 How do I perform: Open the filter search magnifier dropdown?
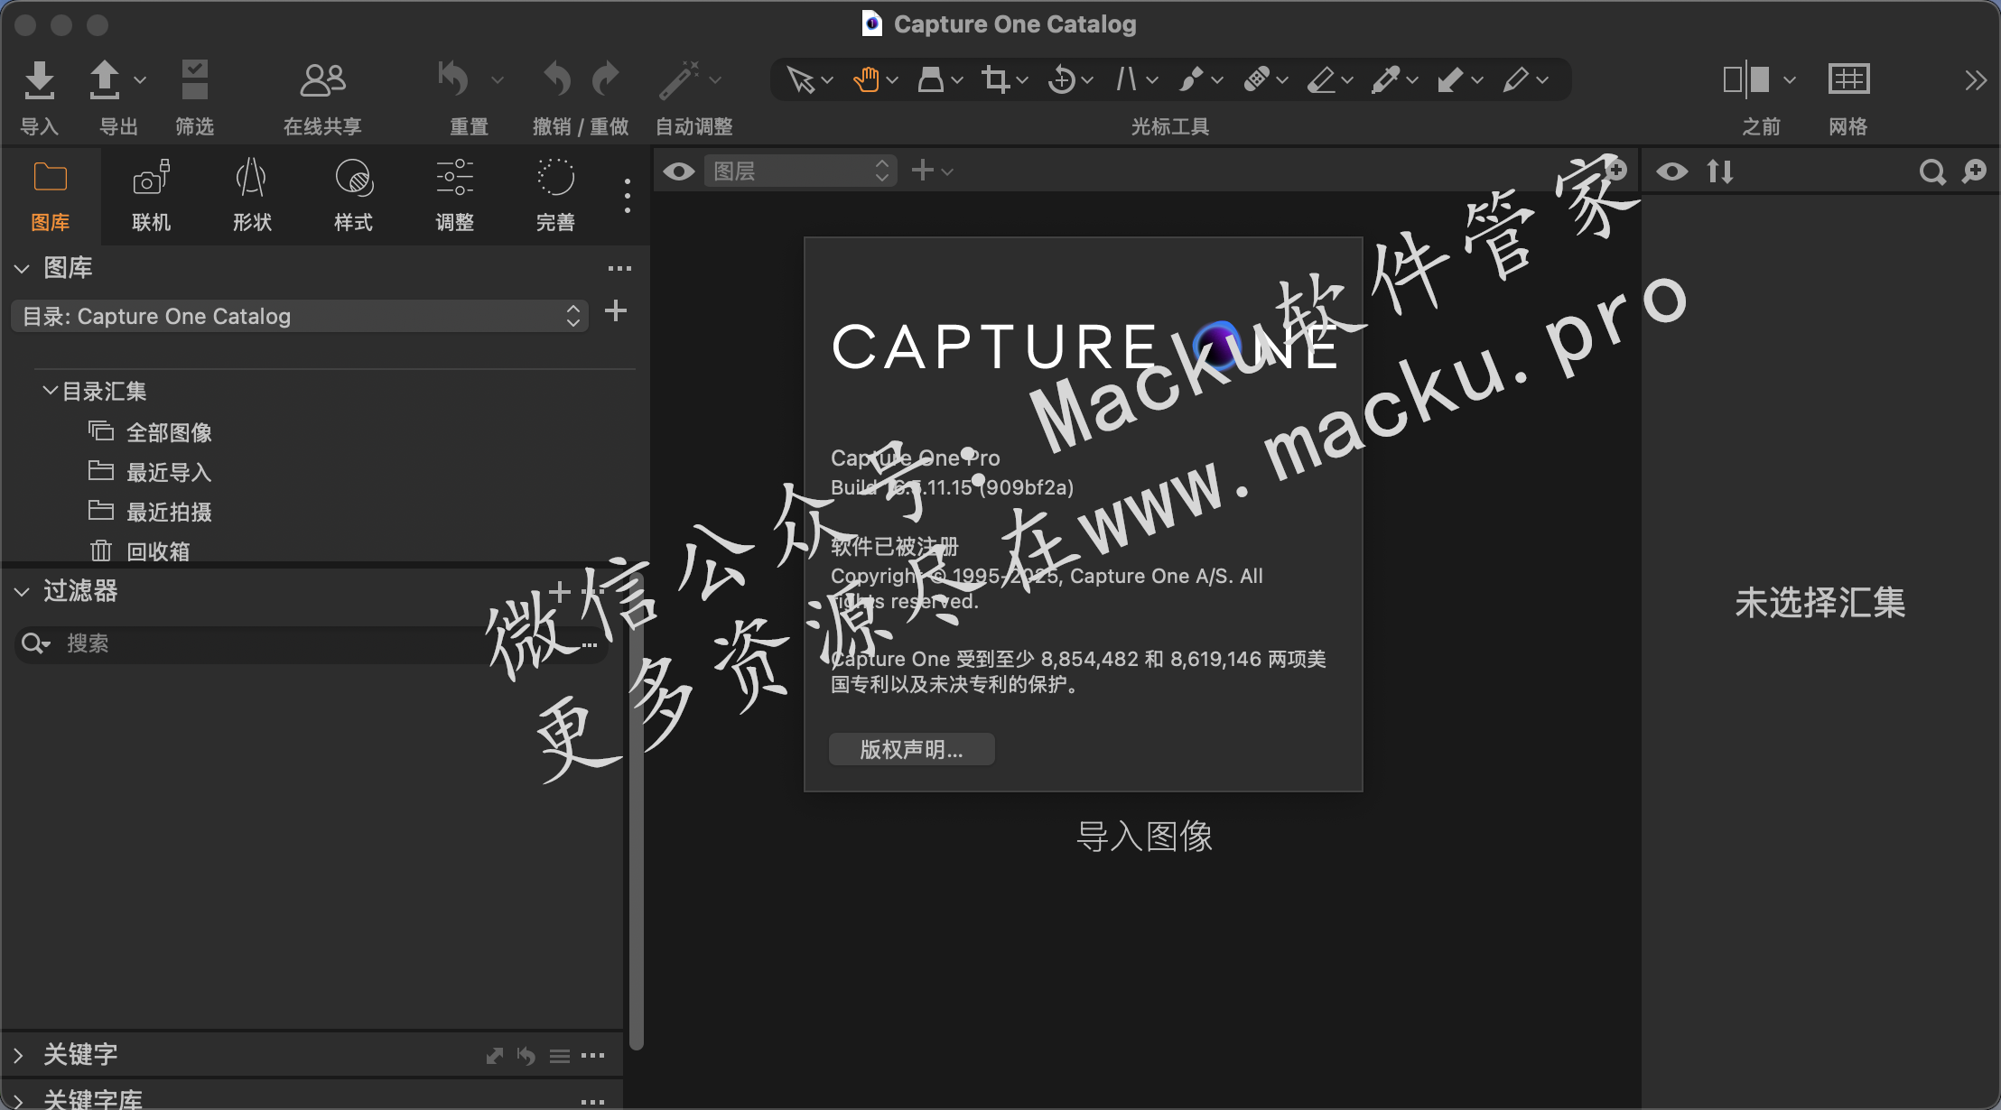point(36,643)
